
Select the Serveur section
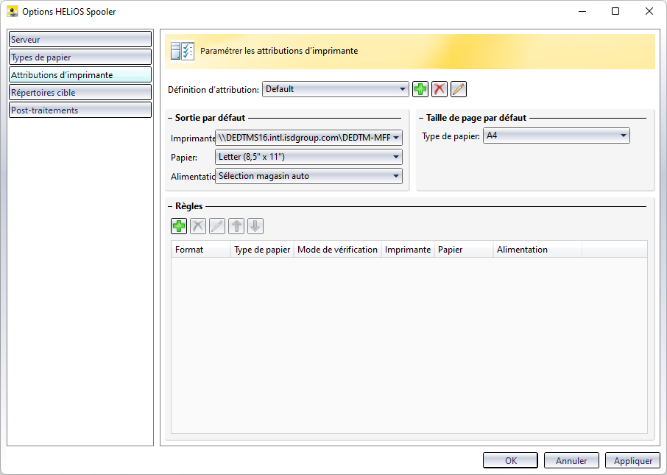pos(80,39)
